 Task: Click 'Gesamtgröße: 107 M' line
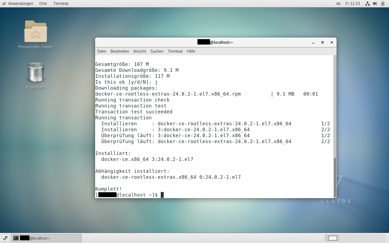coord(122,64)
